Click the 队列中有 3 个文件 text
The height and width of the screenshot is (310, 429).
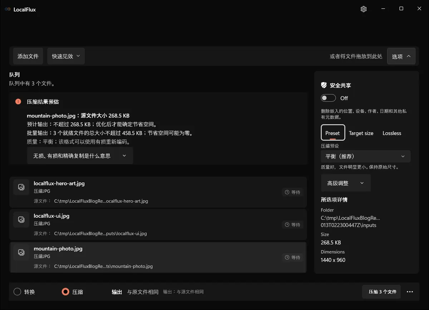(32, 83)
